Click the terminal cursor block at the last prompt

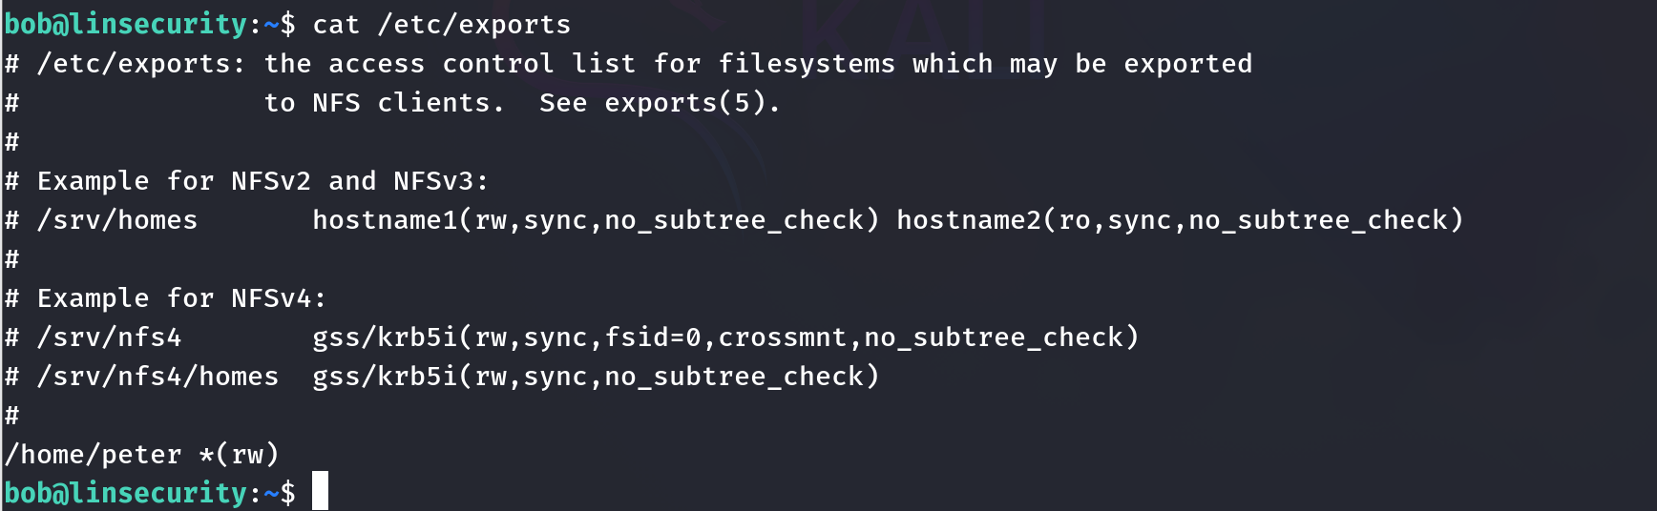tap(320, 491)
